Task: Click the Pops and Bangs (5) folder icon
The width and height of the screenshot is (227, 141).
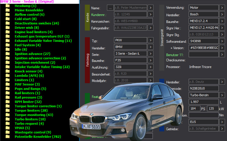Action: point(8,89)
